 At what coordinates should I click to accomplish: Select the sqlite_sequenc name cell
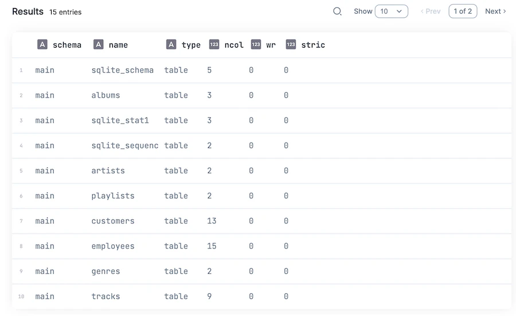(125, 145)
